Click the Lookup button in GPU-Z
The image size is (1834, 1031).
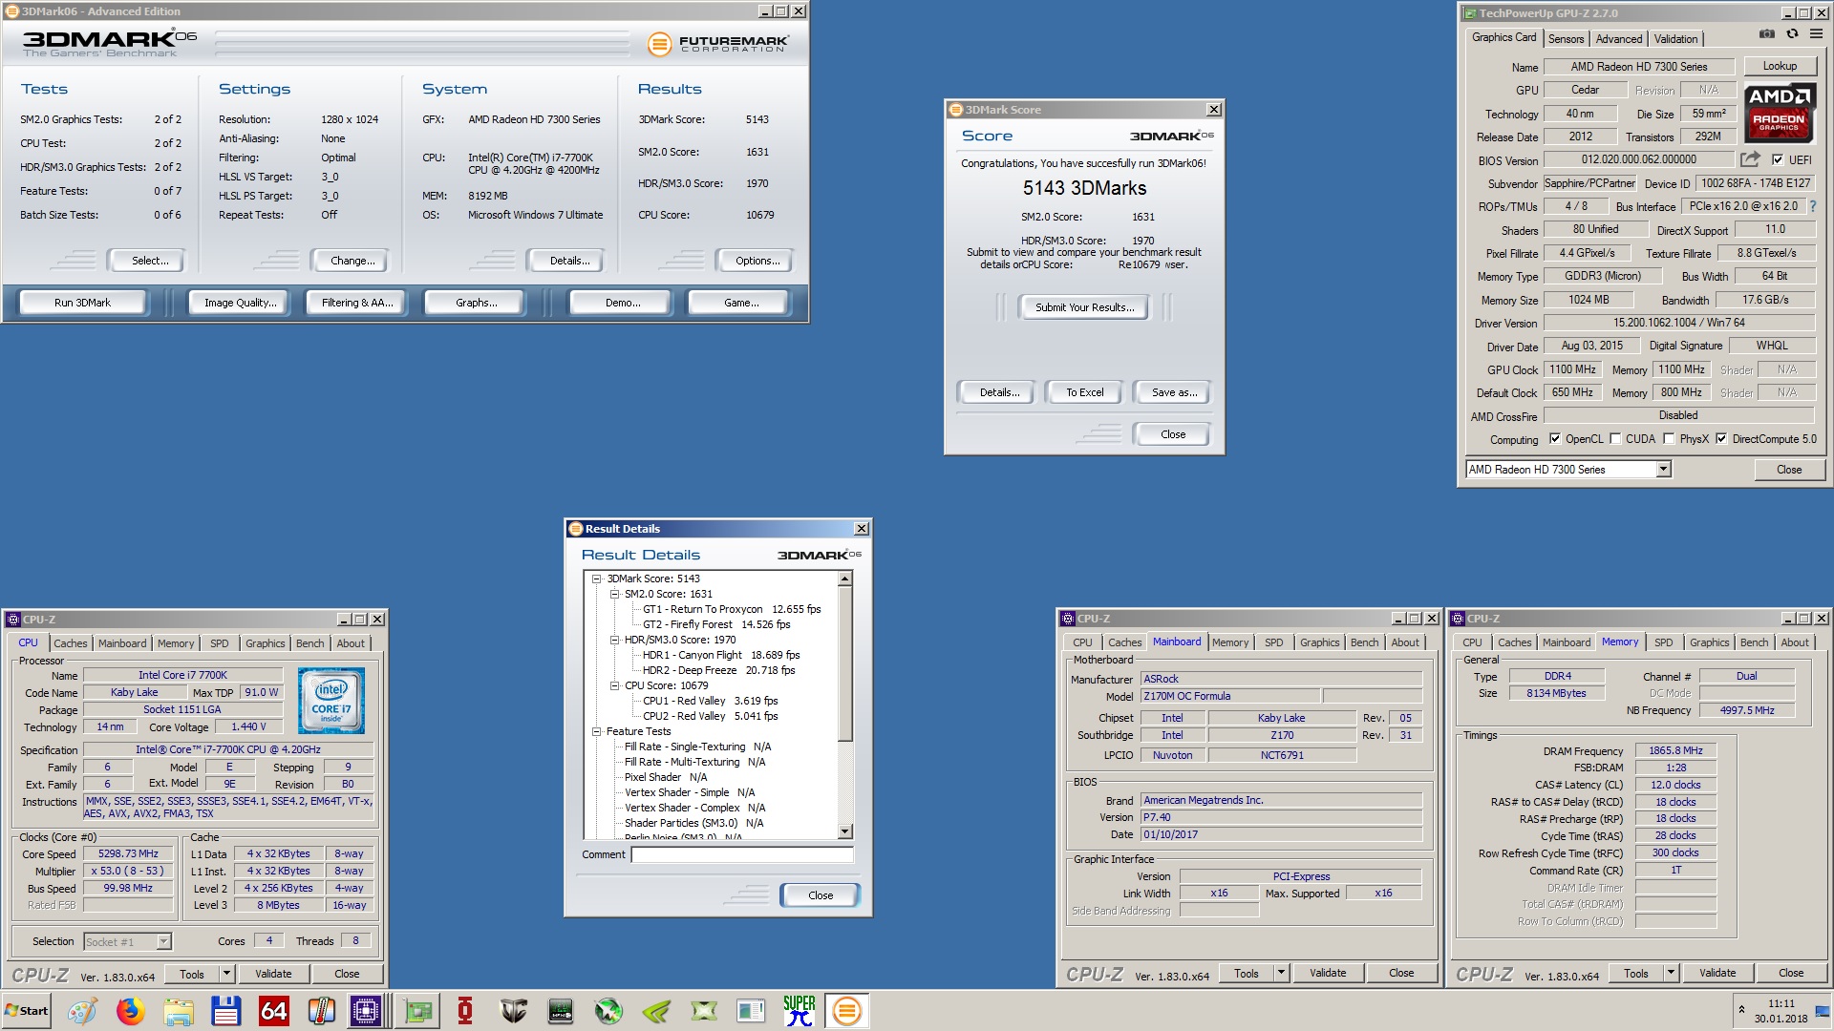[1780, 66]
